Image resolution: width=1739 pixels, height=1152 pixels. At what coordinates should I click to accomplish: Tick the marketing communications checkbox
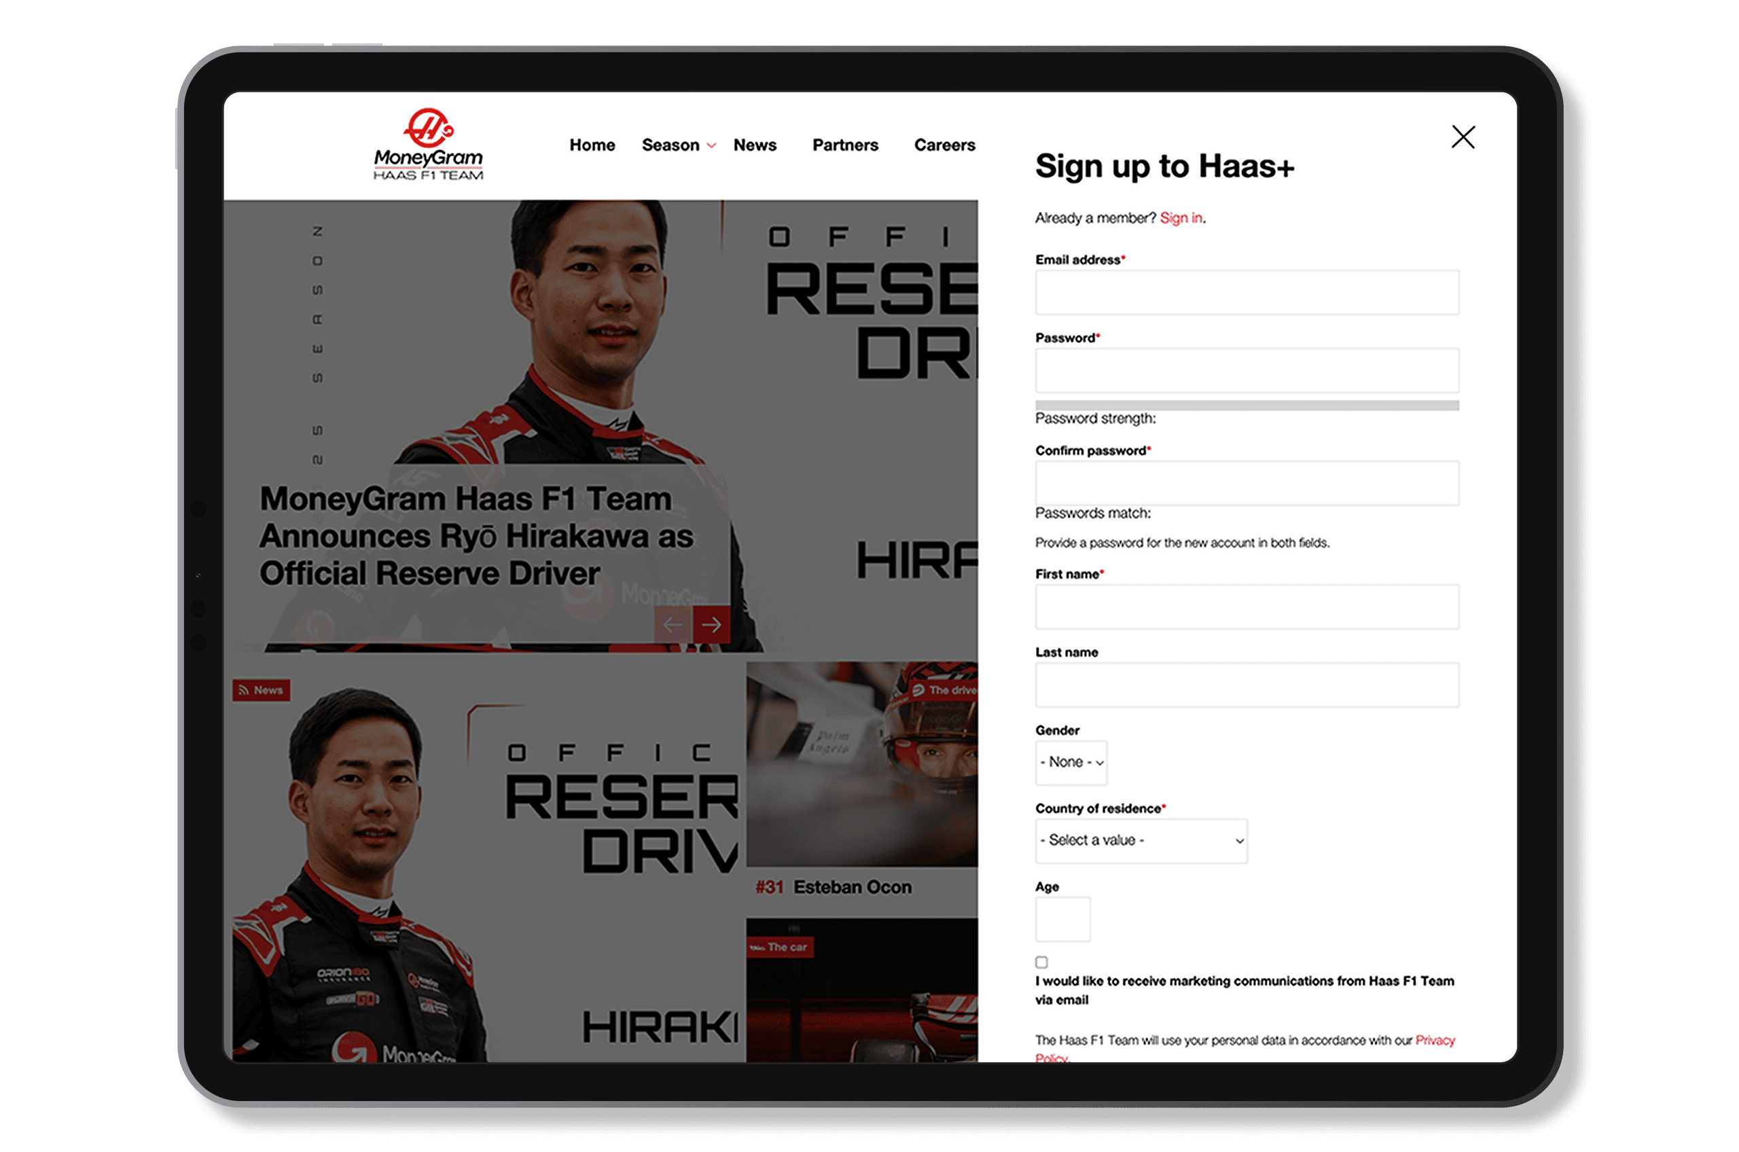click(x=1041, y=962)
